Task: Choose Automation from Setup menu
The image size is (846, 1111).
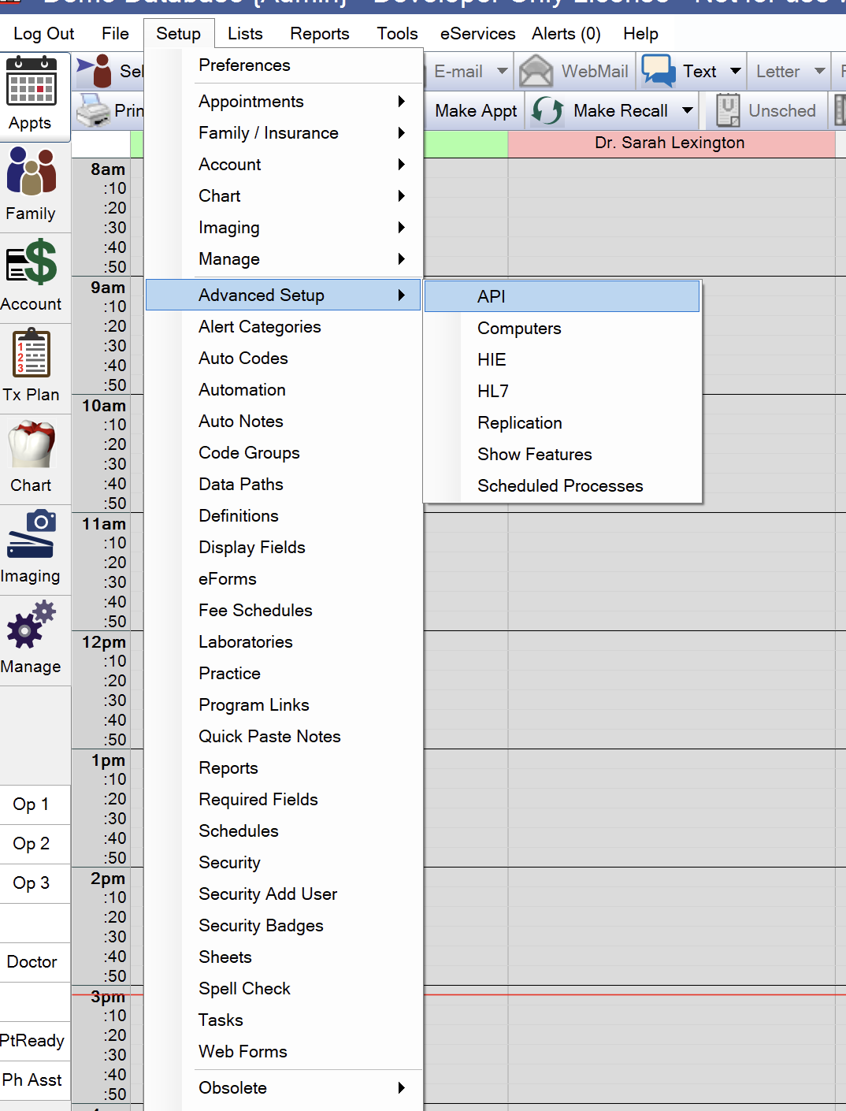Action: tap(284, 390)
